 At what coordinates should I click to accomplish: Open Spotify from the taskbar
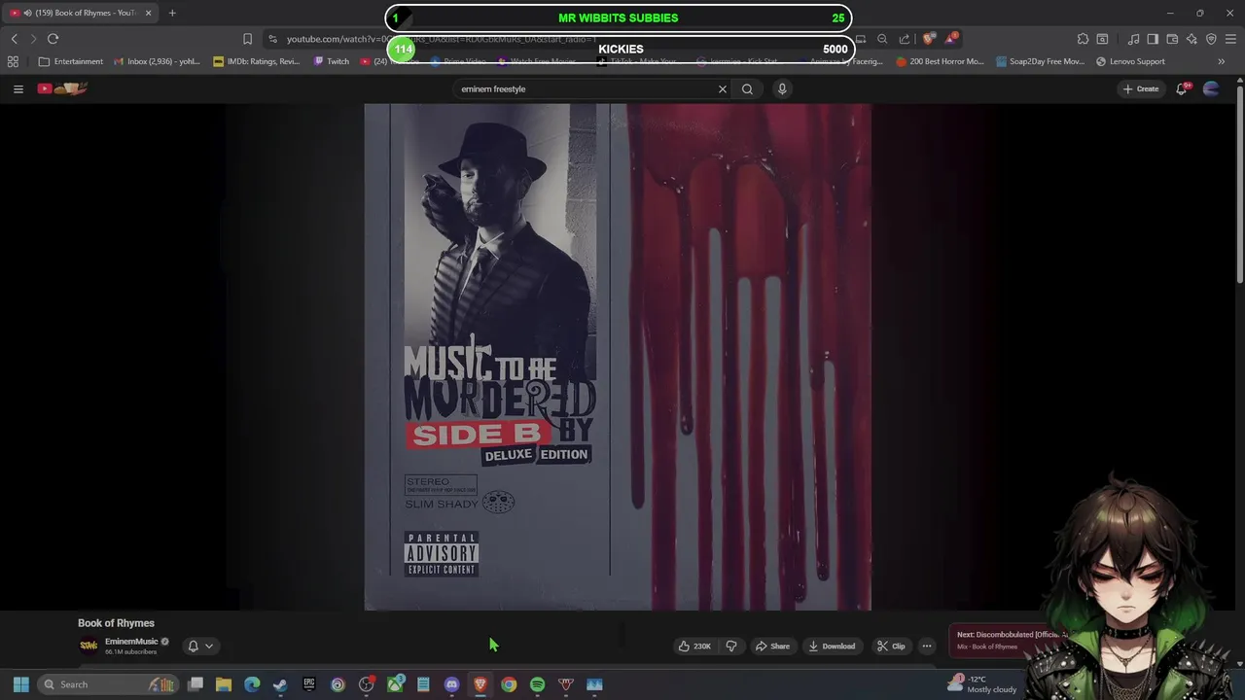click(x=537, y=684)
